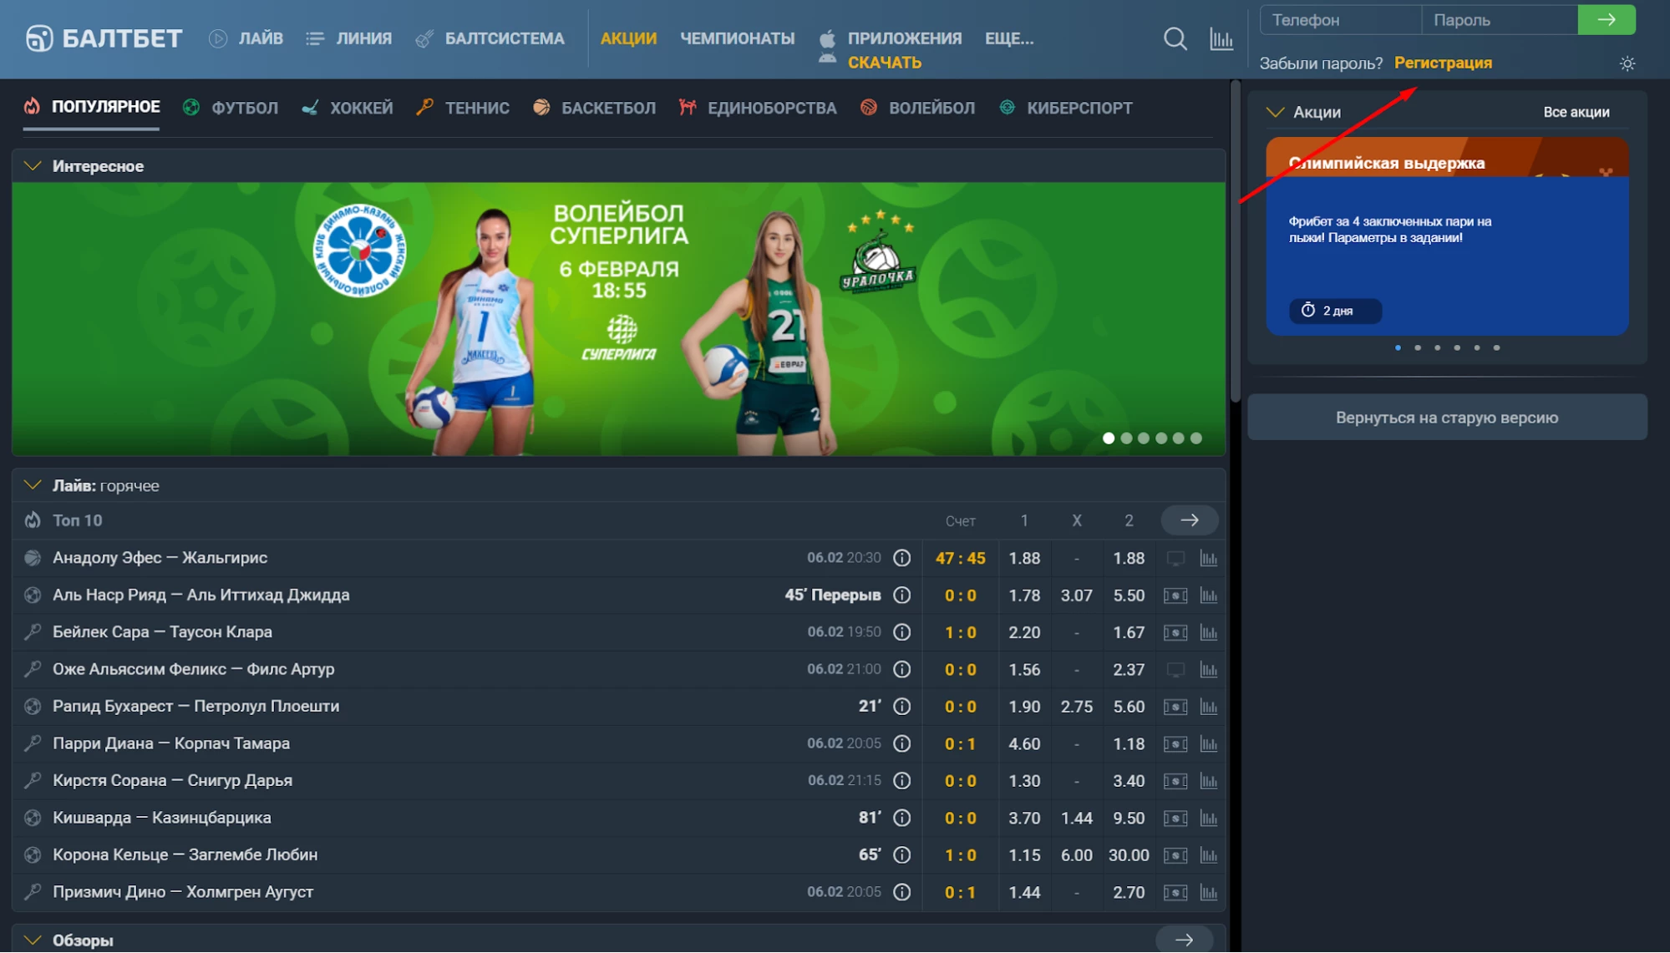This screenshot has width=1670, height=953.
Task: Open video broadcast icon for Рапид Бухарест match
Action: point(1175,707)
